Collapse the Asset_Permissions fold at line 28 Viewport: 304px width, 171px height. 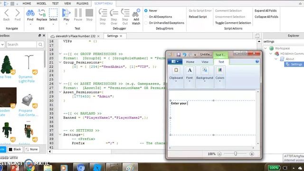[x=60, y=92]
